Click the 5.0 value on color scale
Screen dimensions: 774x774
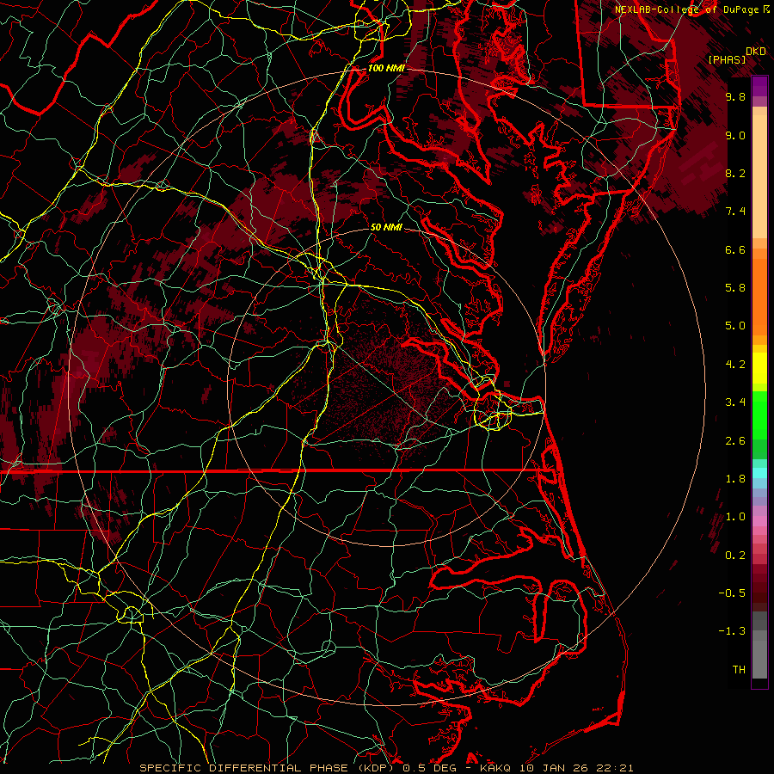click(x=735, y=326)
